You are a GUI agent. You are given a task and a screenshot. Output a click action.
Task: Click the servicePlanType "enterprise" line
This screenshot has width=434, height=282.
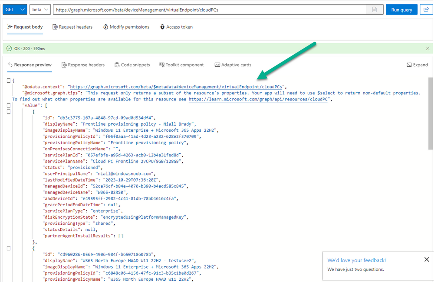coord(82,211)
